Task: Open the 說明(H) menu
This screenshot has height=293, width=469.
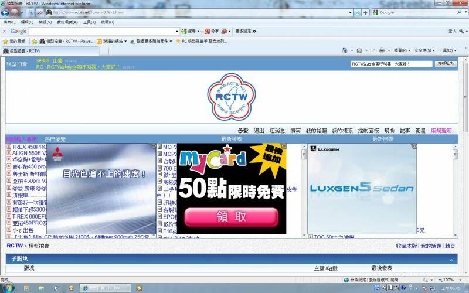Action: [108, 22]
